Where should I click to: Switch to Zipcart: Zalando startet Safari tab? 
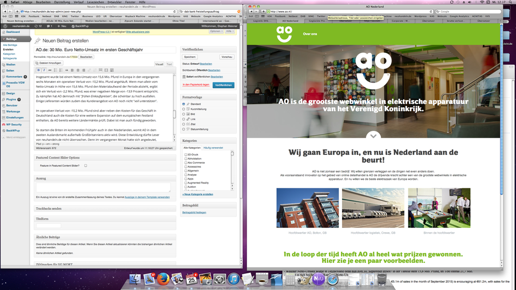tap(139, 21)
